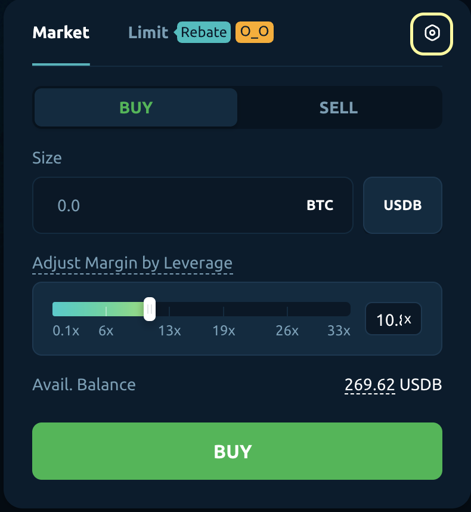This screenshot has height=512, width=471.
Task: Open Adjust Margin by Leverage link
Action: [x=132, y=263]
